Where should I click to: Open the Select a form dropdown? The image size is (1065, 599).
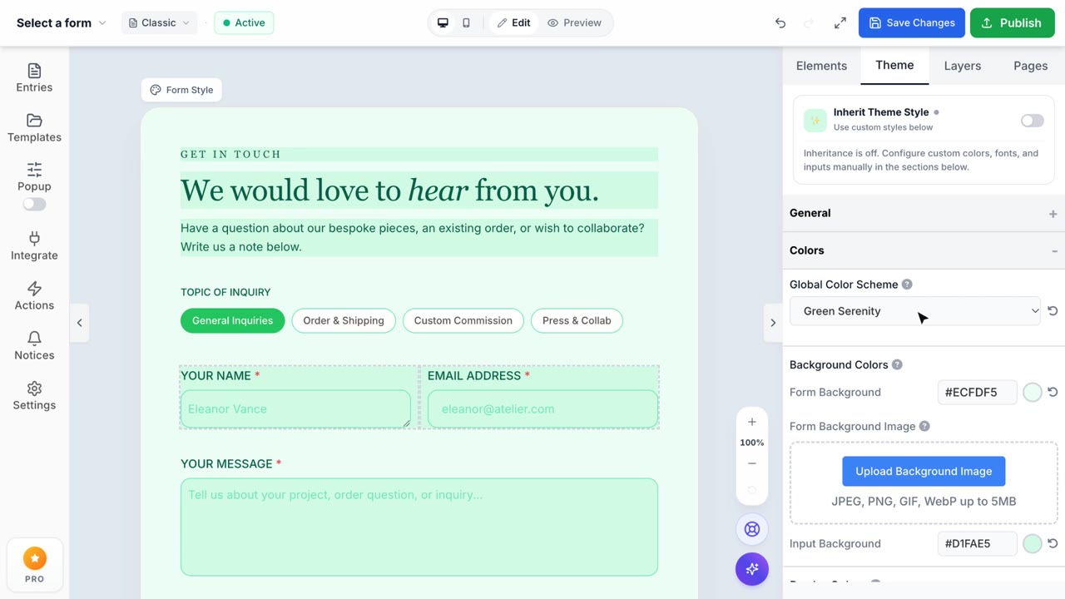point(62,22)
